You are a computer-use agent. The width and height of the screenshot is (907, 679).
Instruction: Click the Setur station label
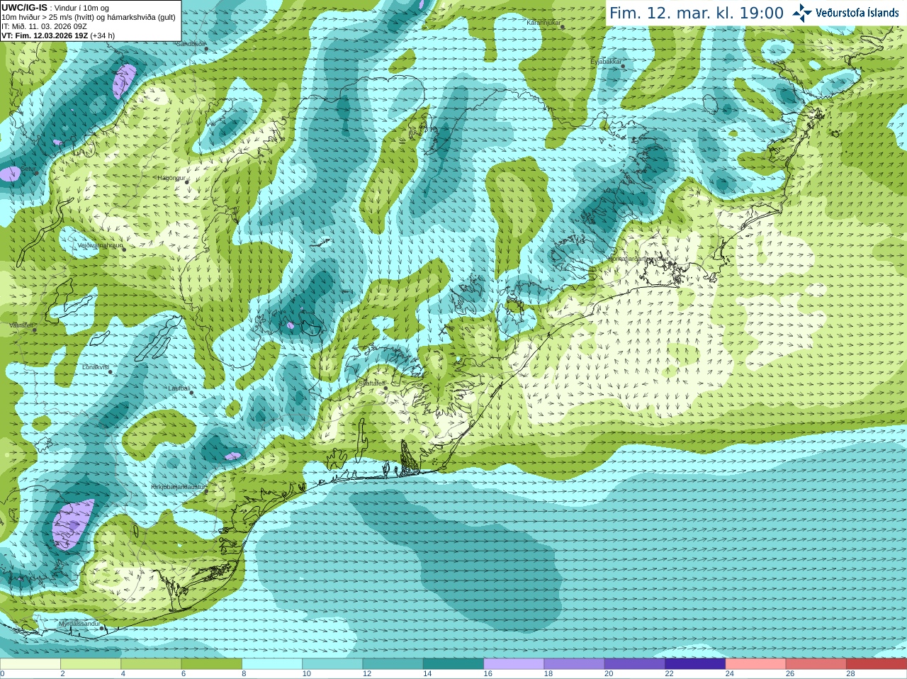point(27,169)
